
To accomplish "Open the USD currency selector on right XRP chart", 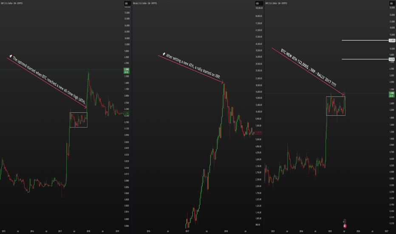I will click(x=391, y=3).
